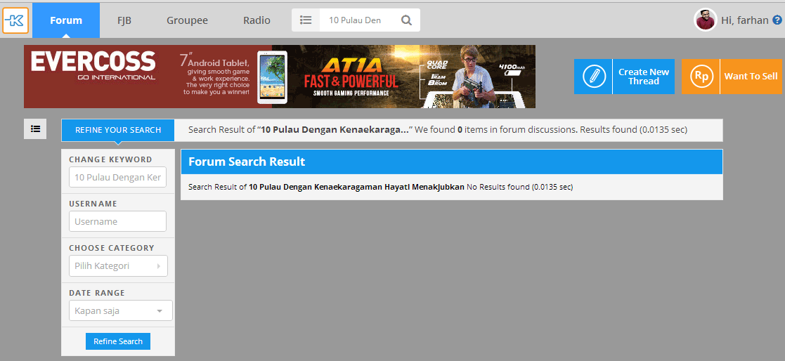Toggle the sidebar list icon
Screen dimensions: 785x361
coord(36,129)
